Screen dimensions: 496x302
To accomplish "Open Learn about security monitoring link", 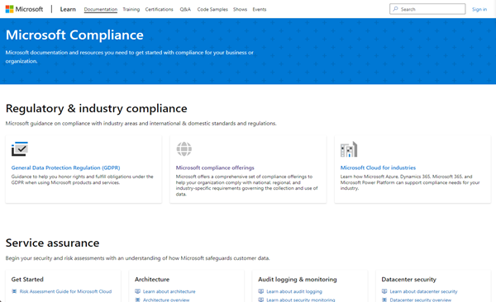I will 301,300.
